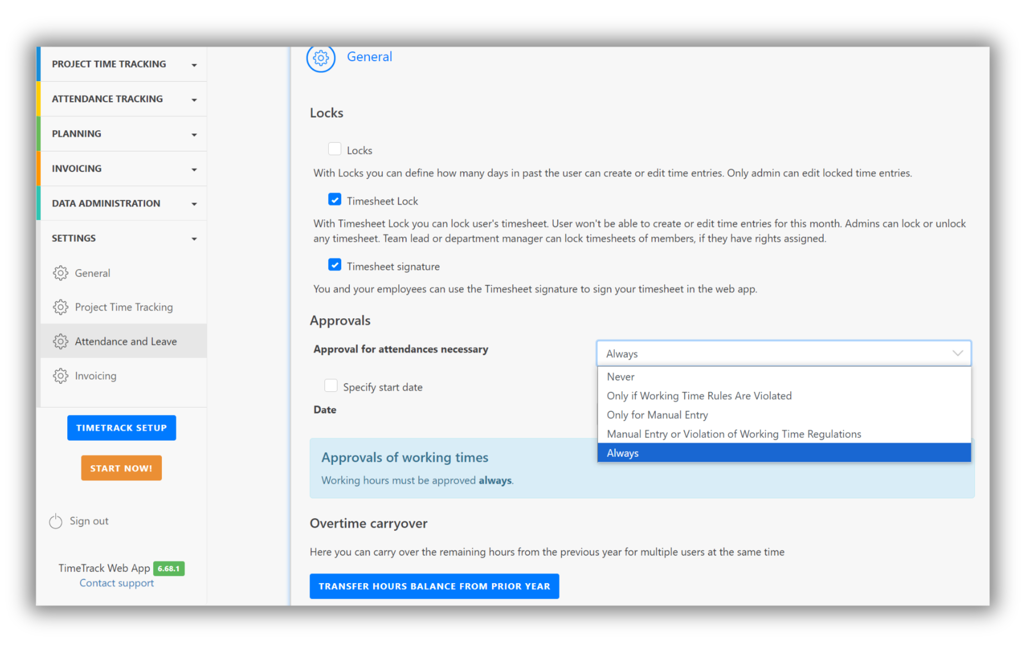Click the Sign out power icon
The image size is (1024, 654).
55,521
